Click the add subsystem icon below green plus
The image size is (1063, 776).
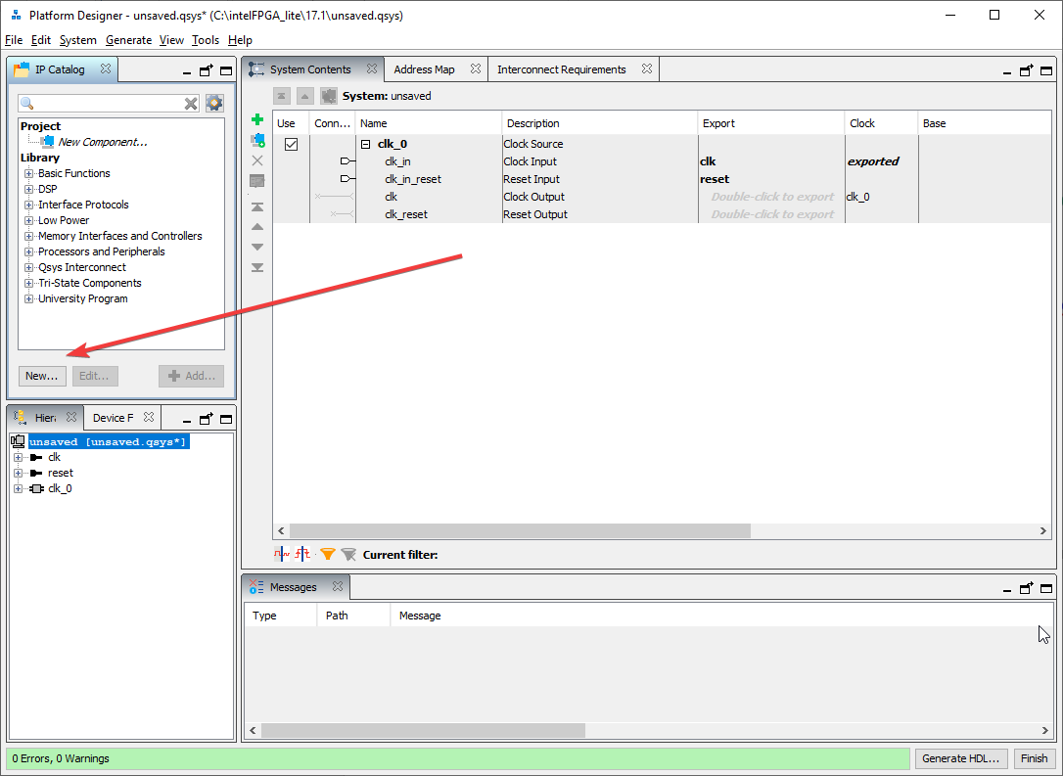257,140
